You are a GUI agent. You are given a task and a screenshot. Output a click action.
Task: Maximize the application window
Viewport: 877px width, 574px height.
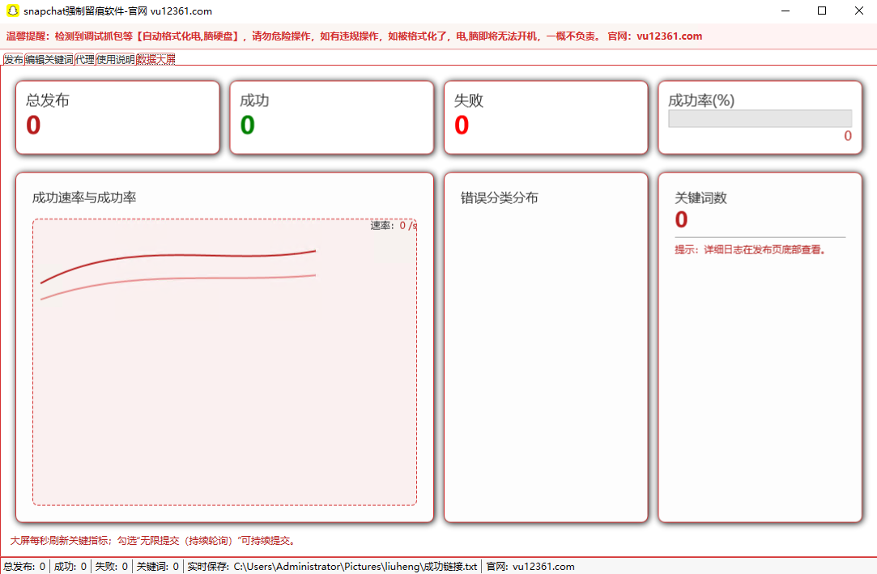(x=822, y=11)
